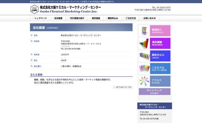This screenshot has width=202, height=126.
Task: Click the 所在地 row label
Action: click(x=37, y=41)
